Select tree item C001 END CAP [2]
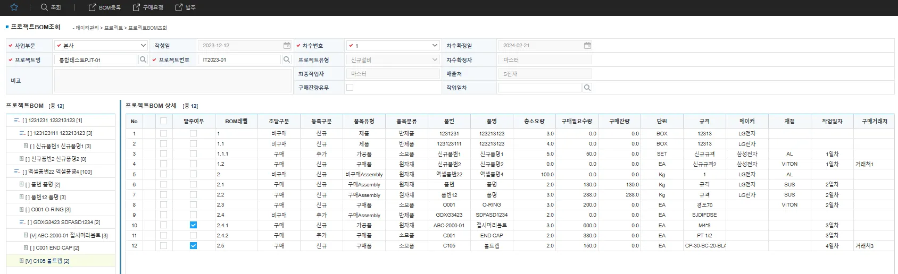Image resolution: width=898 pixels, height=274 pixels. [54, 248]
